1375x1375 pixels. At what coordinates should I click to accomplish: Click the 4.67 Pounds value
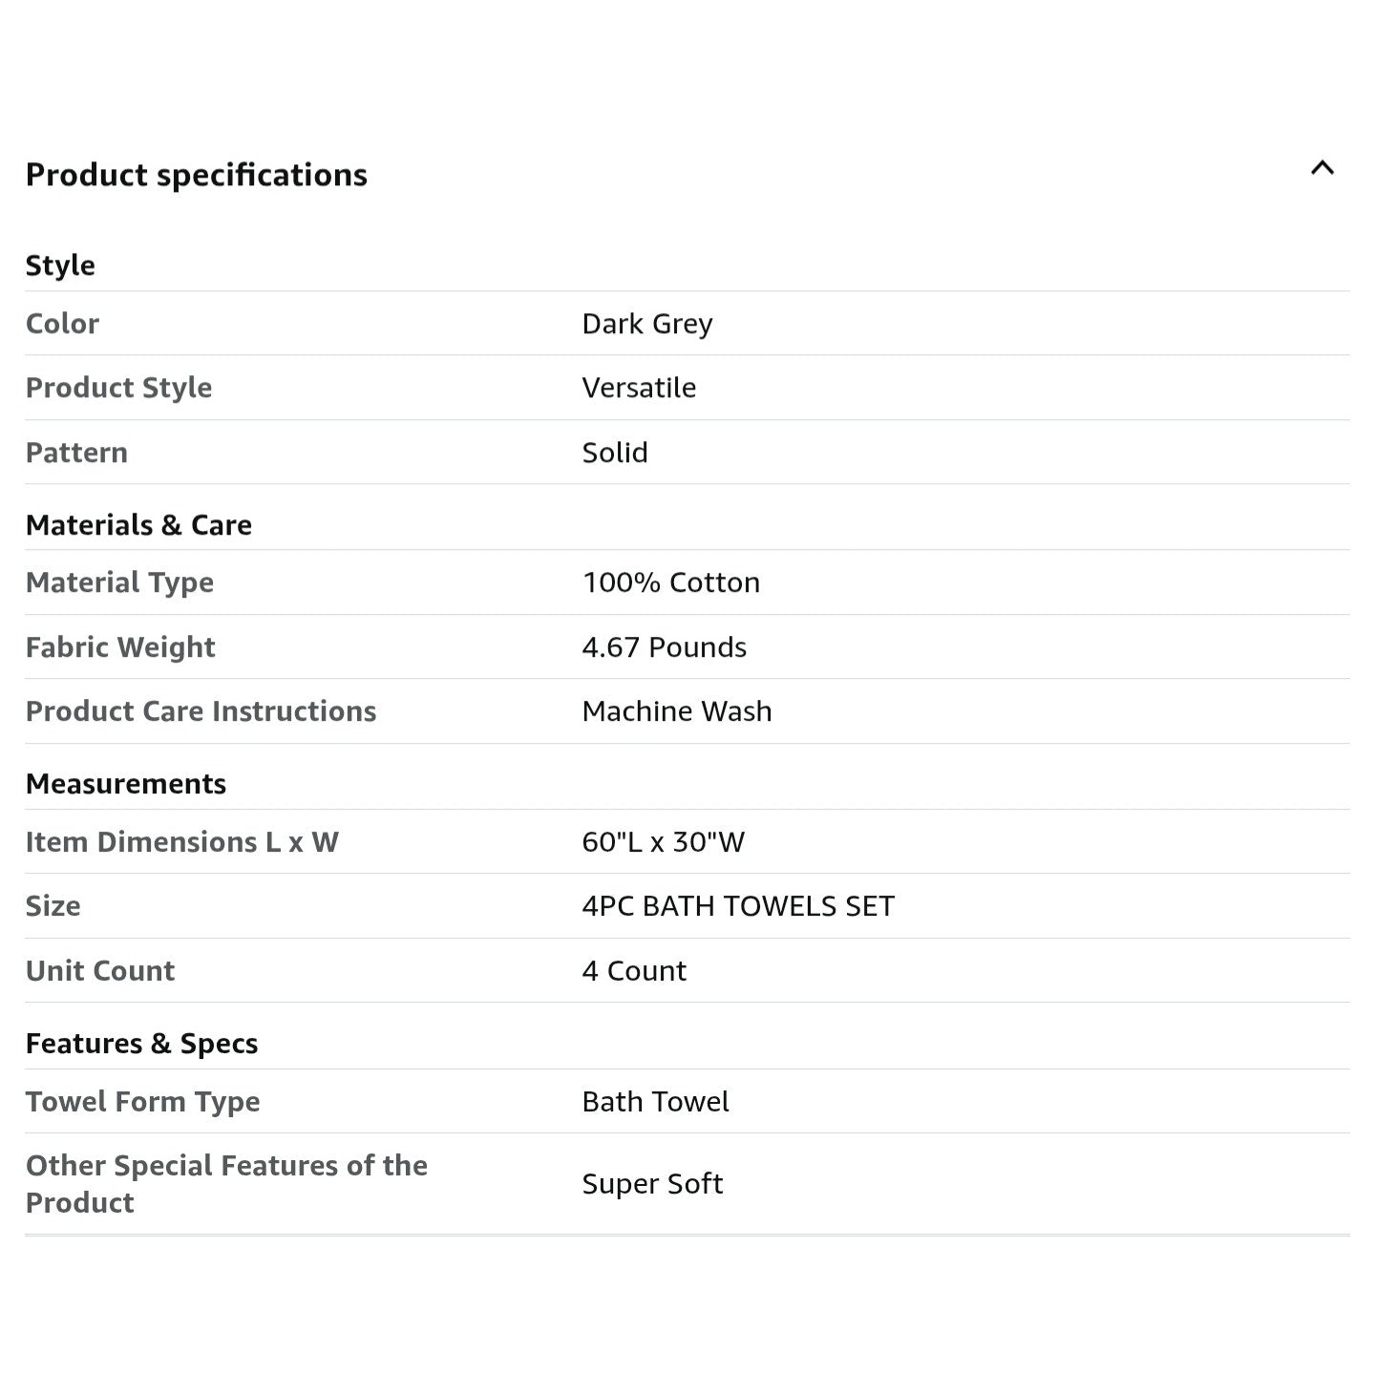(x=665, y=647)
